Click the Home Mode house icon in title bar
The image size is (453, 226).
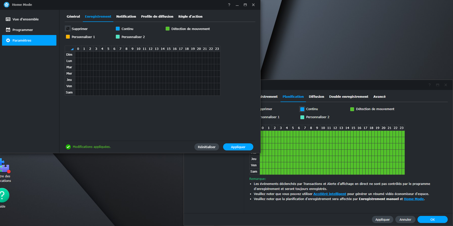point(7,5)
